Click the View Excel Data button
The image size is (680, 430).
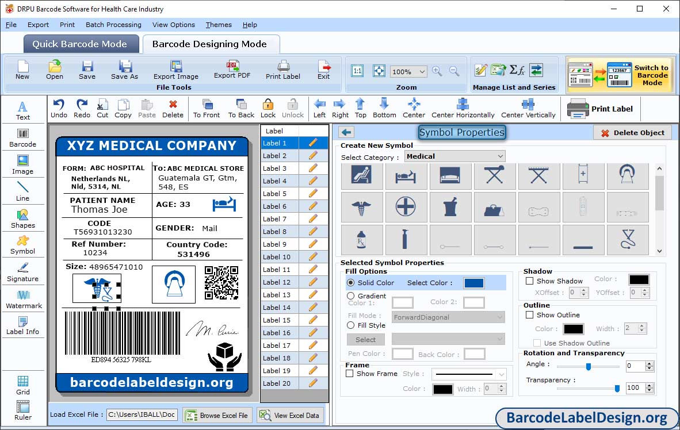pyautogui.click(x=290, y=415)
